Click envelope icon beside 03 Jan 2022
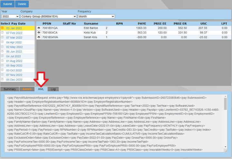Image resolution: width=232 pixels, height=159 pixels. tap(3, 28)
